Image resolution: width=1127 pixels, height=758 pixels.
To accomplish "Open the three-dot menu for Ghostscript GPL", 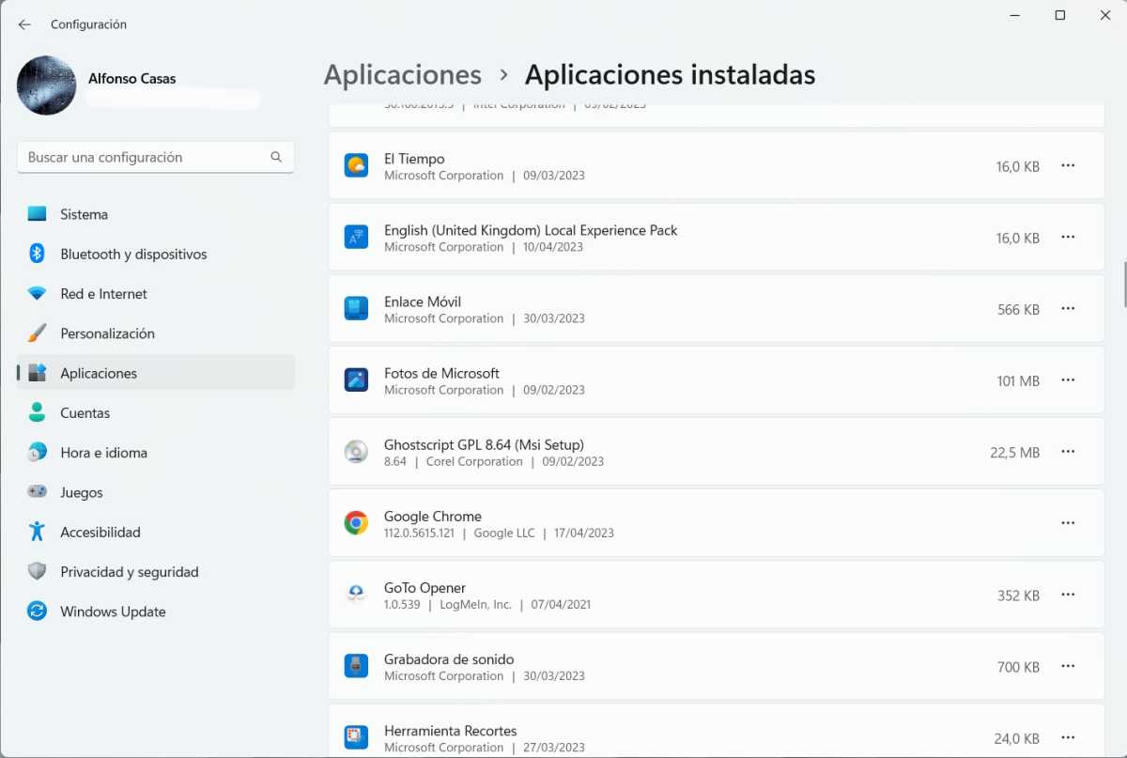I will point(1068,451).
